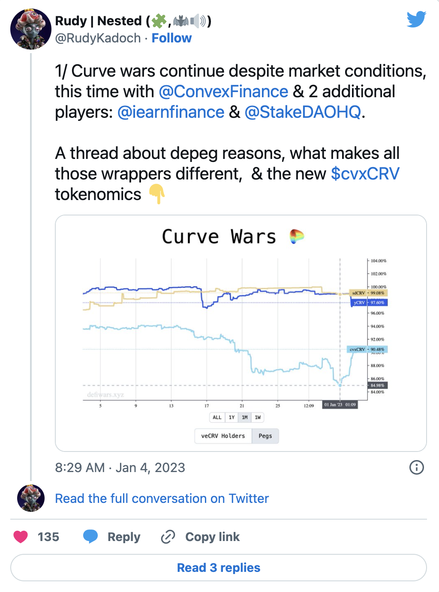Click the copy link chain icon

coord(168,537)
